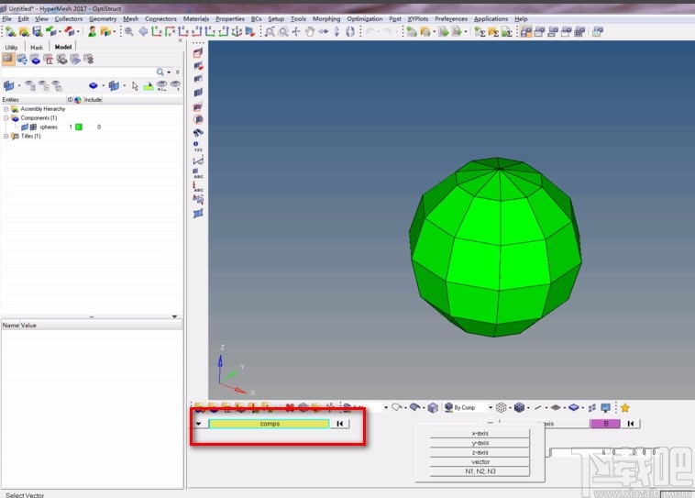
Task: Select the N1, N2, N3 option
Action: 480,471
